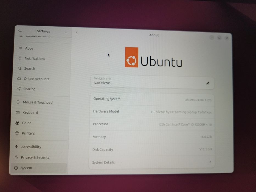
Task: Click the Device Name field ivan-Victus
Action: 152,82
